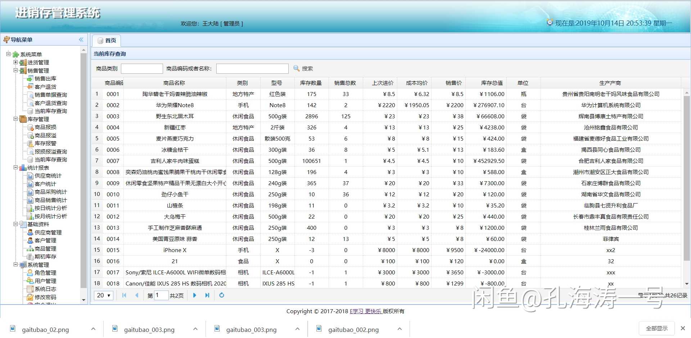The height and width of the screenshot is (338, 691).
Task: Refresh the inventory table
Action: click(222, 295)
